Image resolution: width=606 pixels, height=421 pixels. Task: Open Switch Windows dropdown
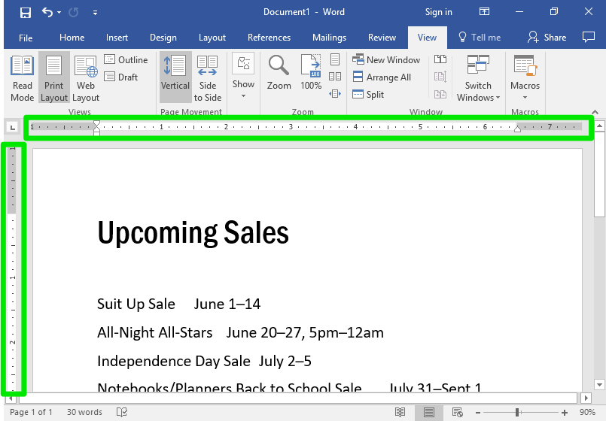click(478, 77)
